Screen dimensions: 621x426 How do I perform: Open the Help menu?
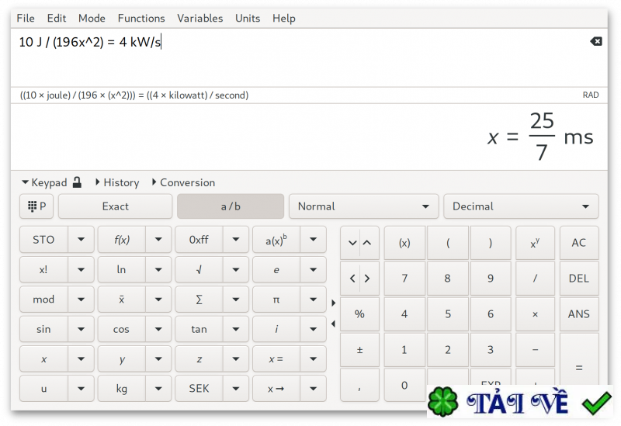(283, 18)
